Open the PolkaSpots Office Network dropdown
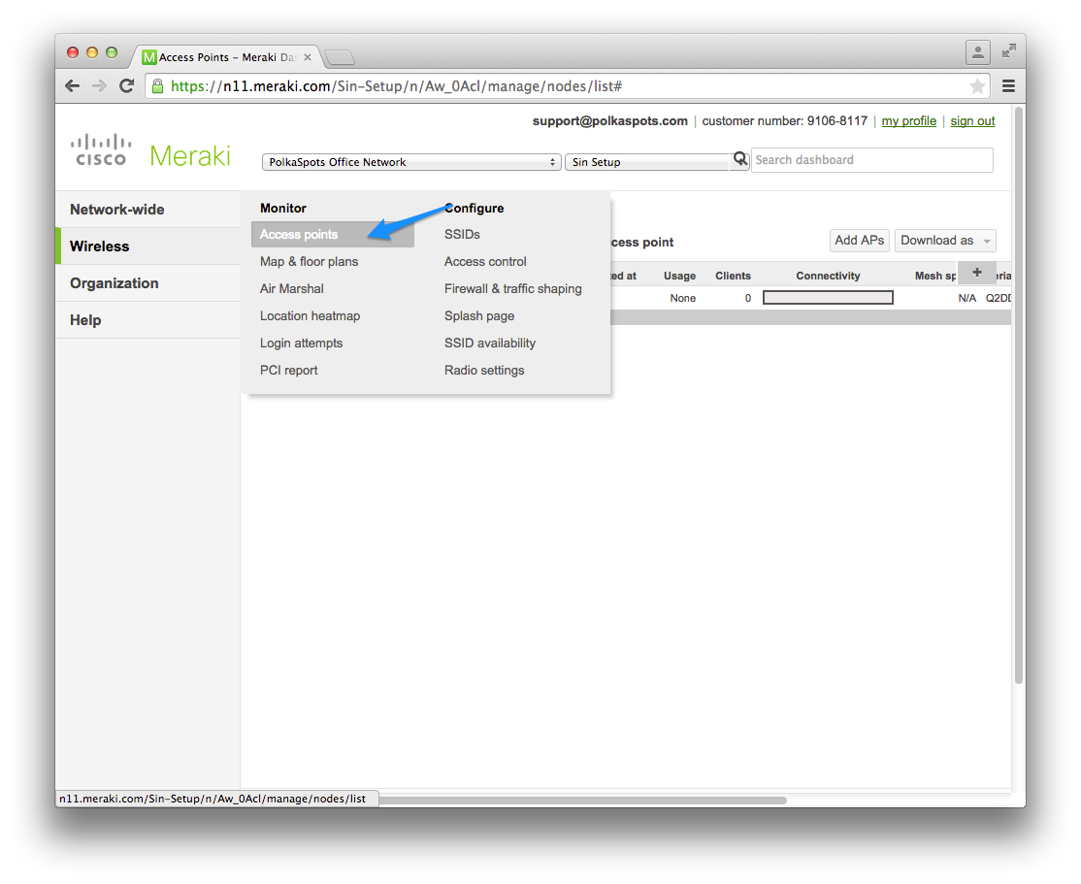The width and height of the screenshot is (1081, 884). tap(411, 162)
